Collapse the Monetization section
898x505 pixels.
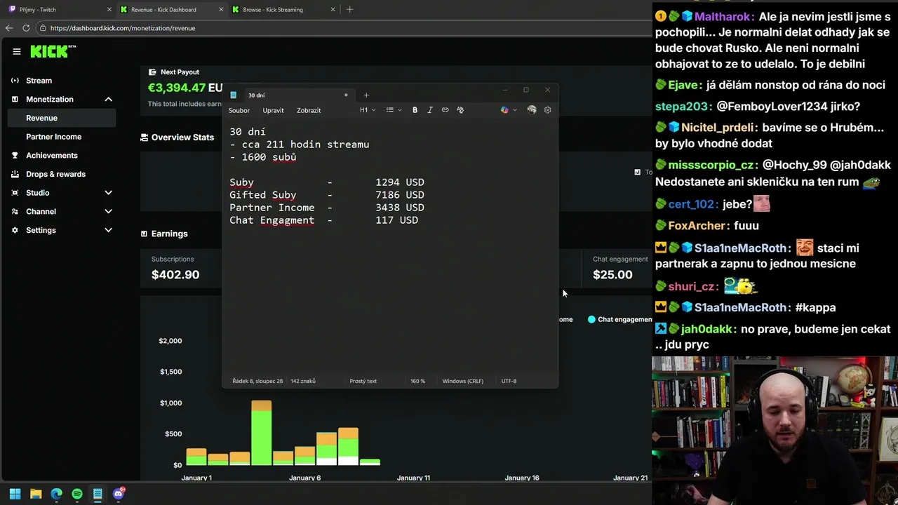tap(108, 100)
